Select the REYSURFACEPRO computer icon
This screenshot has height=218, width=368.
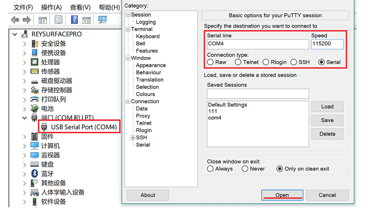[x=24, y=34]
